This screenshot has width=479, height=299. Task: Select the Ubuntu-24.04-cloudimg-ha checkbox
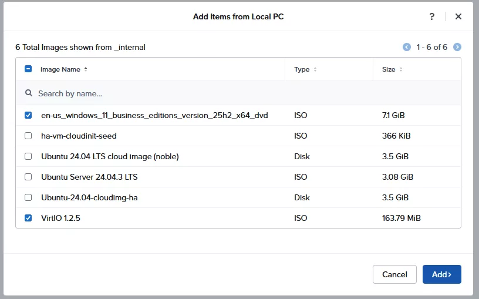28,197
